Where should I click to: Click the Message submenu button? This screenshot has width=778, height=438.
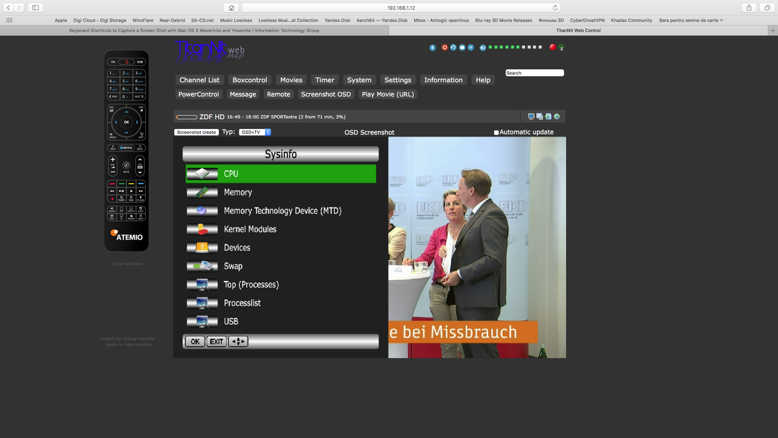pyautogui.click(x=243, y=94)
